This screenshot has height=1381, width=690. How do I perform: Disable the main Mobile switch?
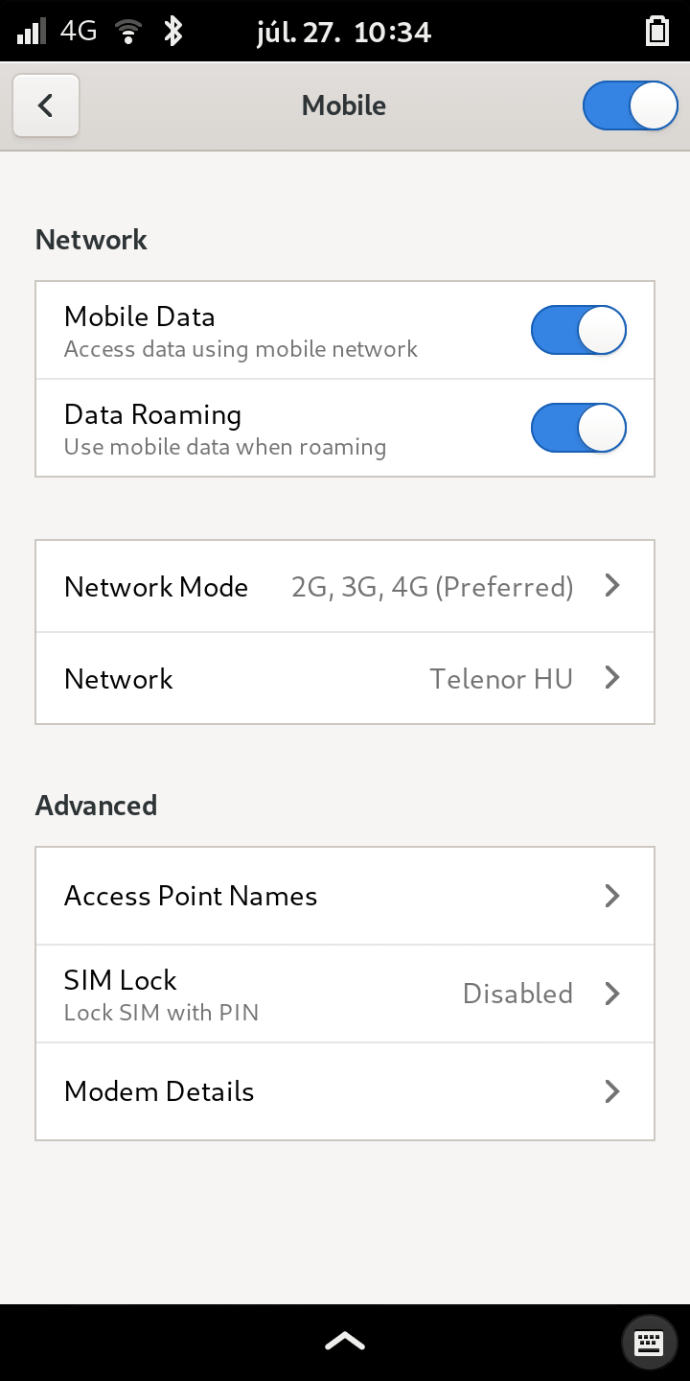630,105
